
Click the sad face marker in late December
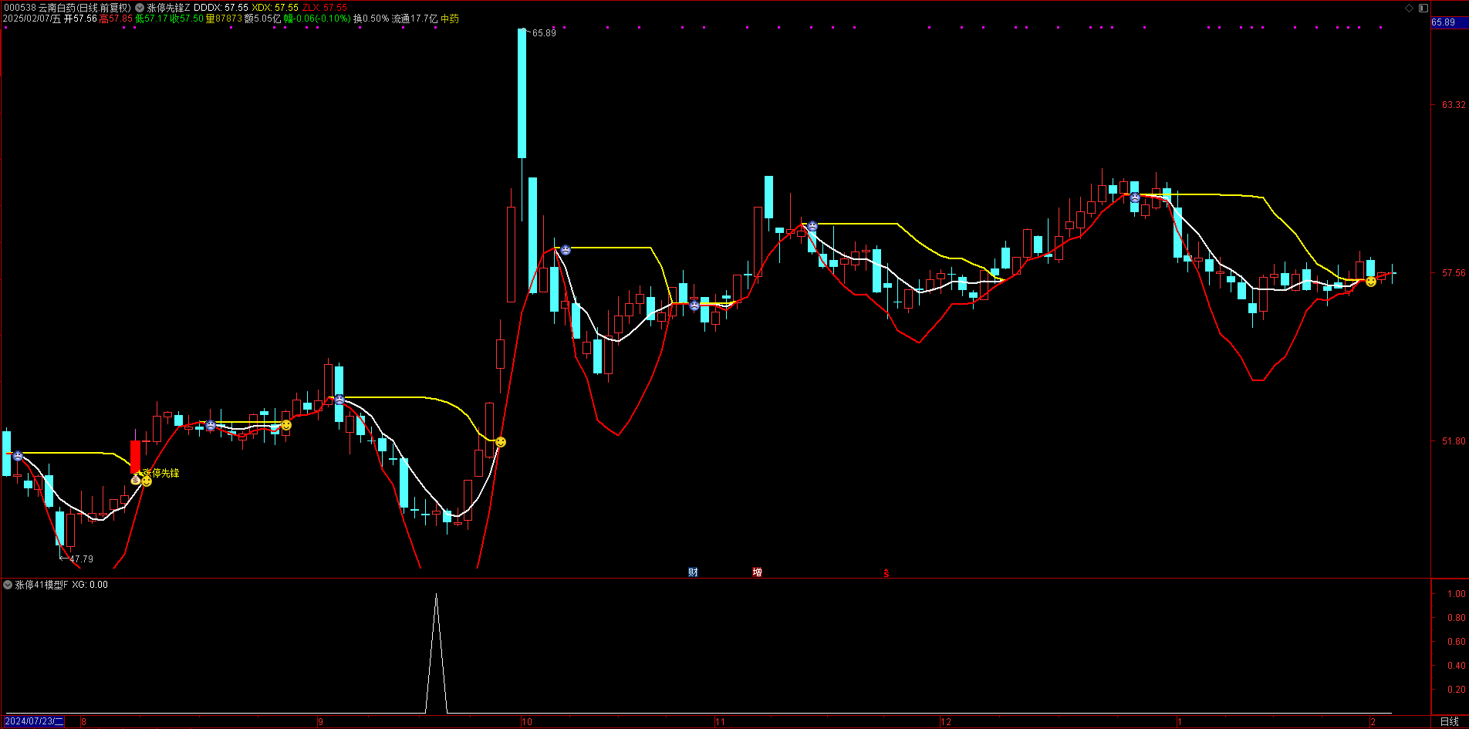point(1135,197)
